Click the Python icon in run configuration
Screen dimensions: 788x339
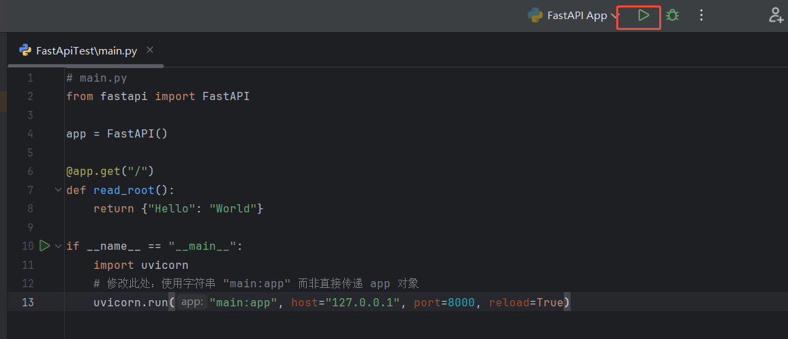[x=534, y=15]
